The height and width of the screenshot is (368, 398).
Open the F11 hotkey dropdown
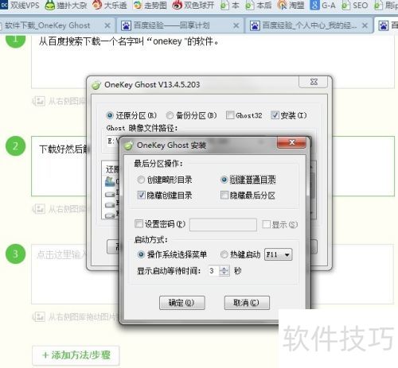pyautogui.click(x=279, y=254)
